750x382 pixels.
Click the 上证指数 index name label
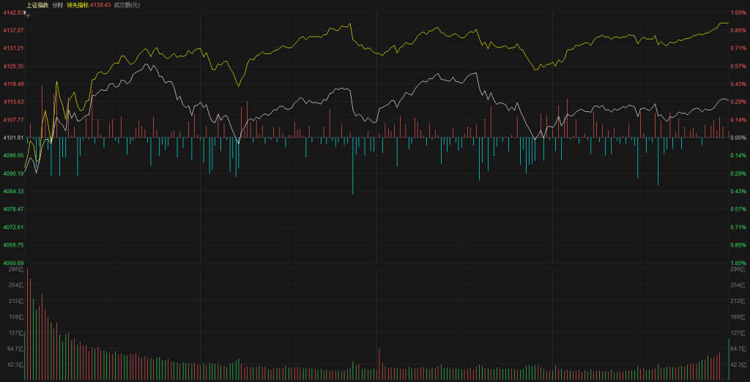tap(37, 5)
